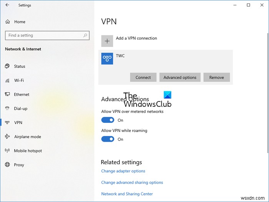This screenshot has width=269, height=202.
Task: Open Network and Sharing Center link
Action: point(127,194)
